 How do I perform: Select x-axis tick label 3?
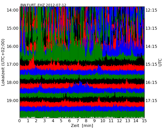click(x=45, y=121)
